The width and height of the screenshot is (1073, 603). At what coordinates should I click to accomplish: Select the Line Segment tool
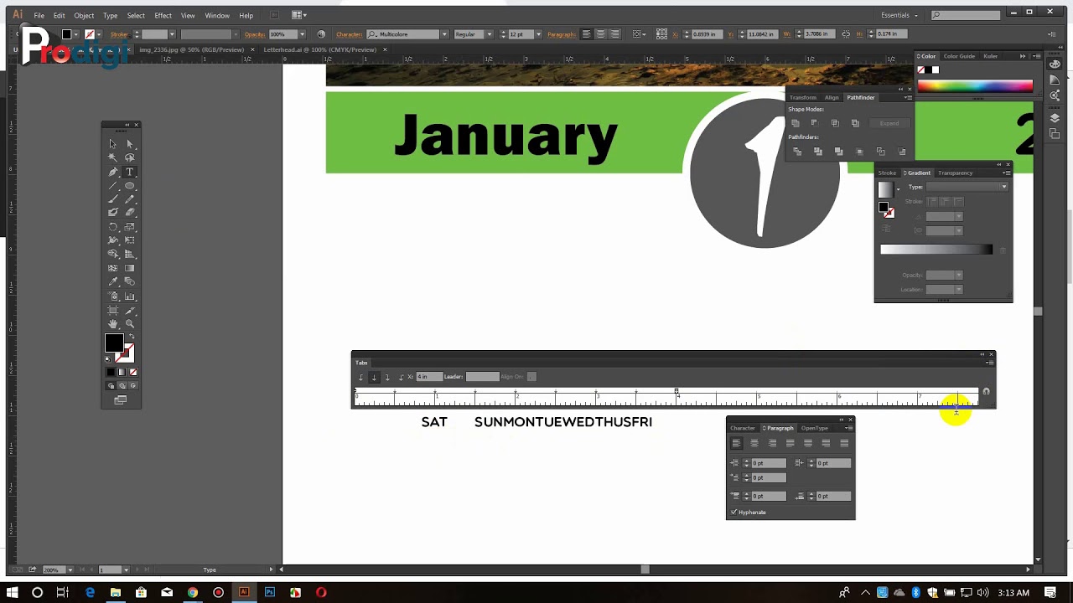pyautogui.click(x=113, y=185)
